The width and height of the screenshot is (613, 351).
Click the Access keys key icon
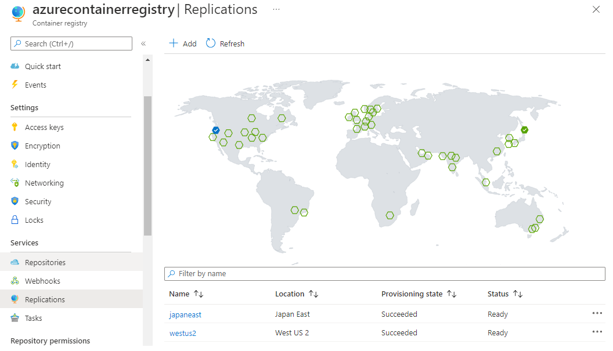coord(15,126)
